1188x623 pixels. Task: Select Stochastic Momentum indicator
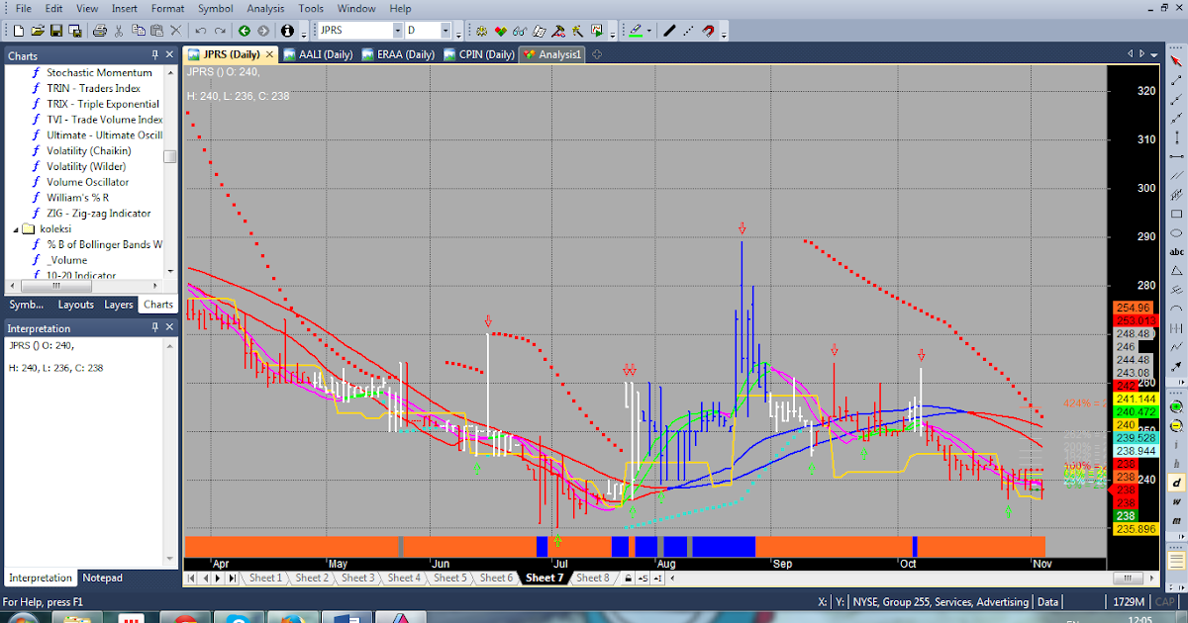99,72
